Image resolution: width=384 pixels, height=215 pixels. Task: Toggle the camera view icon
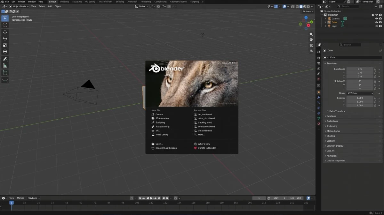click(311, 45)
